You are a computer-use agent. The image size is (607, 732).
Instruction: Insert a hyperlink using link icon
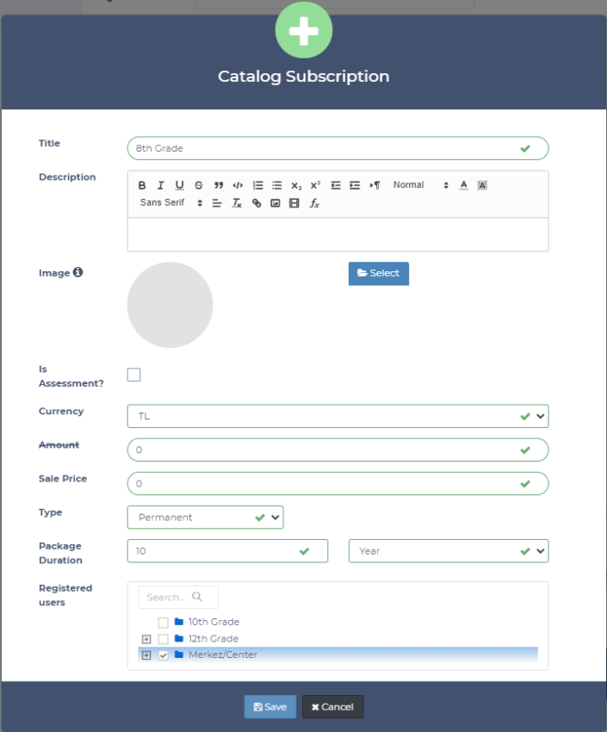pos(257,203)
